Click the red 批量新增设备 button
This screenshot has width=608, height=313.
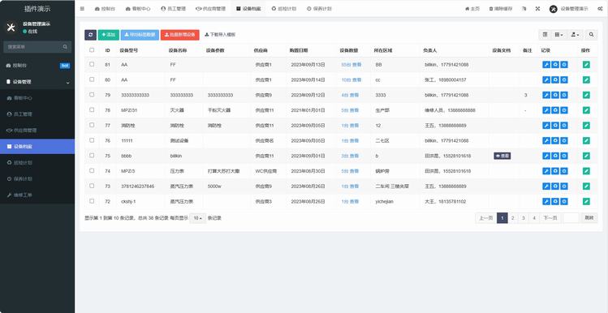pos(180,35)
